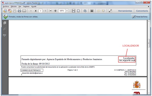152x96 pixels.
Task: Click the Localizador code WC4QG9W3AB
Action: (127, 61)
